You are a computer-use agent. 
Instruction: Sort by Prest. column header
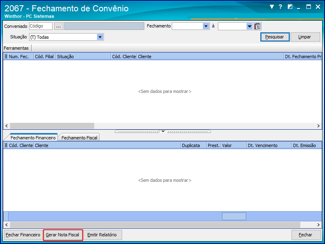click(214, 145)
